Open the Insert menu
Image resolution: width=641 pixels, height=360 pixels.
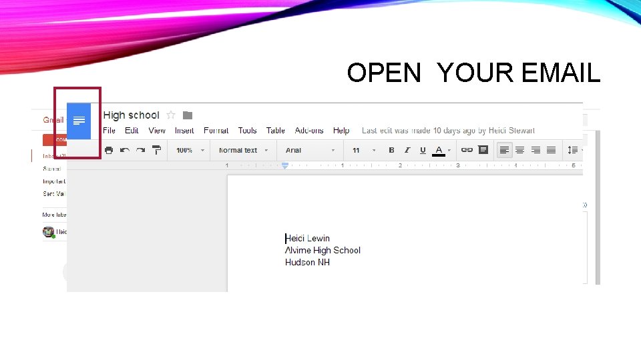tap(184, 131)
